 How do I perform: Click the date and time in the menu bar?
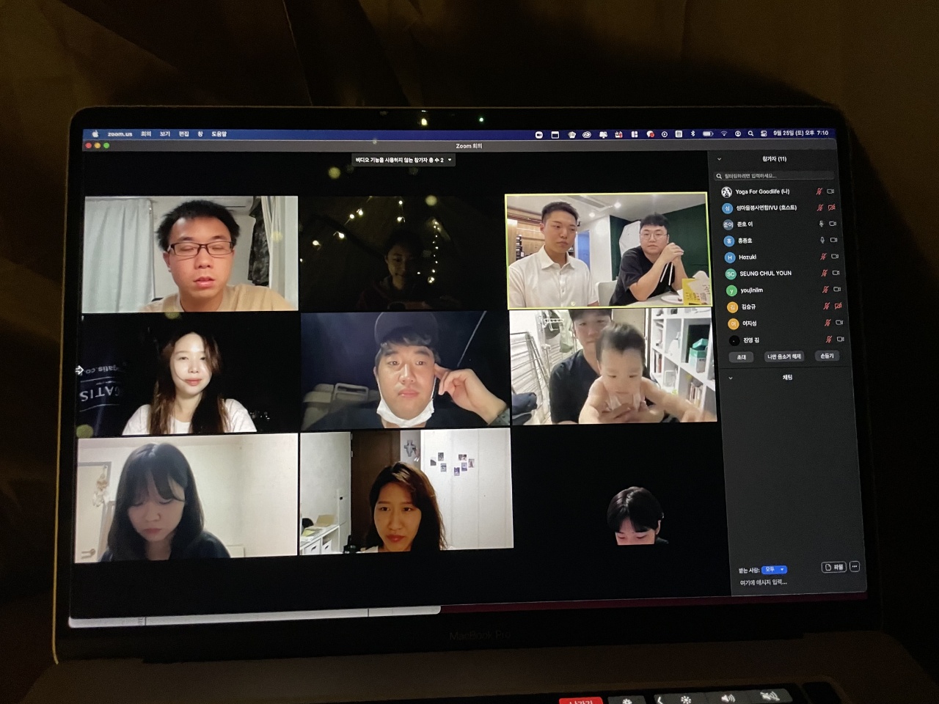800,133
